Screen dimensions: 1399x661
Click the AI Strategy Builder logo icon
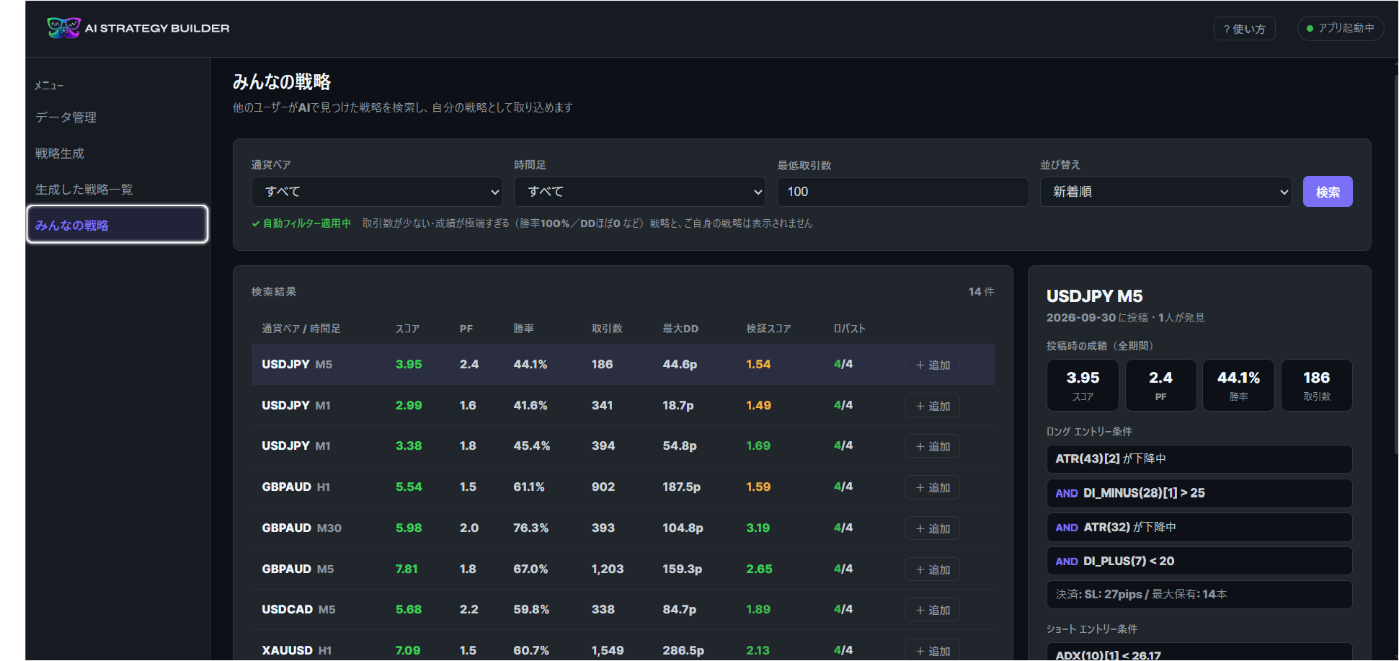tap(63, 28)
